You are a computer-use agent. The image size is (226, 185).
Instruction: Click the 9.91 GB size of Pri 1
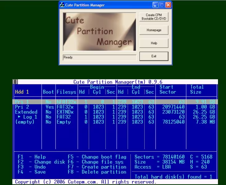click(x=205, y=102)
